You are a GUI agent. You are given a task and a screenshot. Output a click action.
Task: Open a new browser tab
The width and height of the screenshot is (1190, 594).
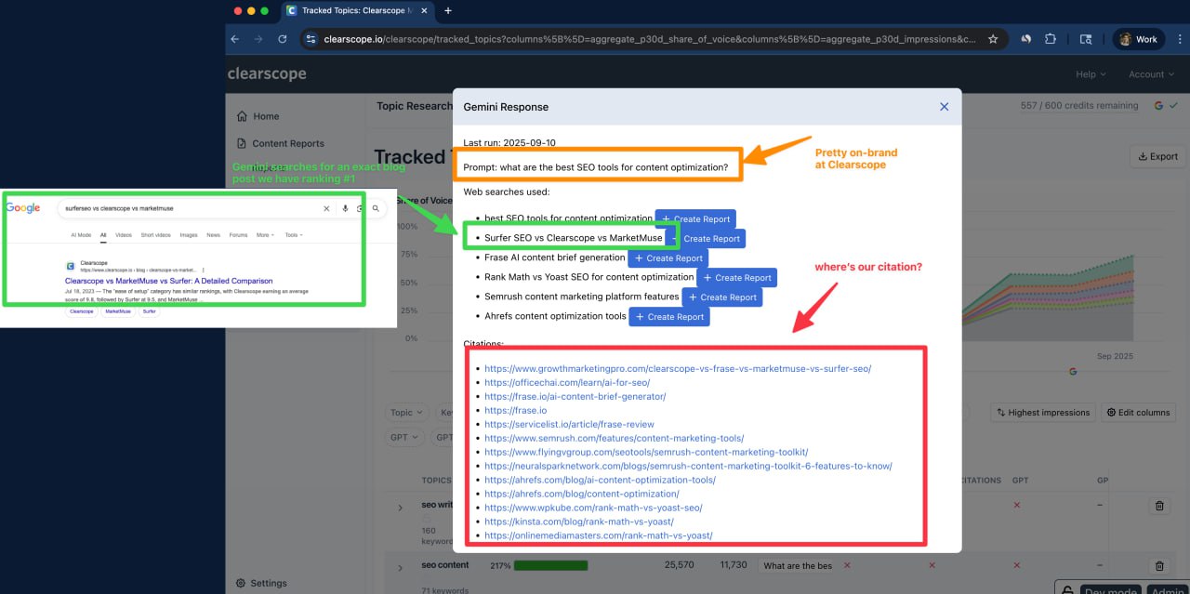click(x=448, y=10)
